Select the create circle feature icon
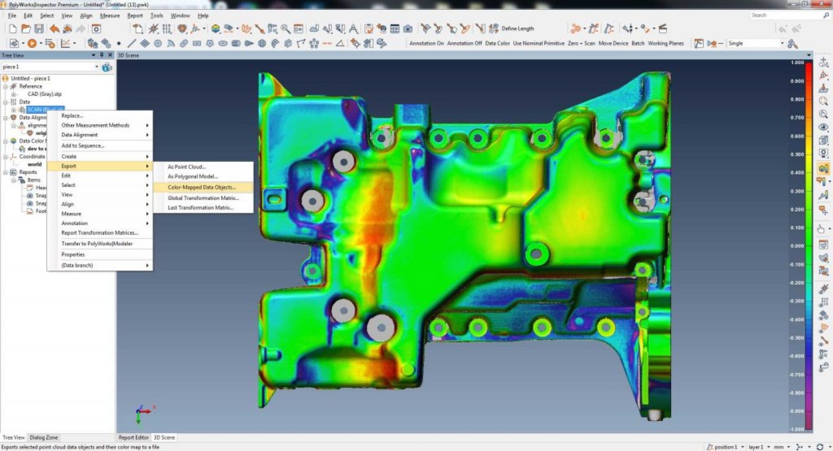Image resolution: width=833 pixels, height=451 pixels. pos(158,43)
